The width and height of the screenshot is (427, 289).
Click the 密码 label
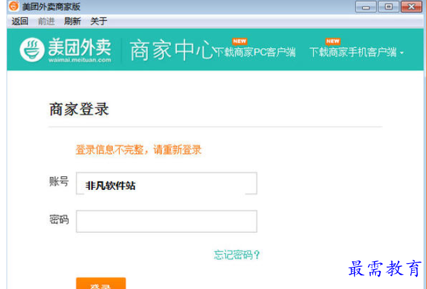(59, 220)
